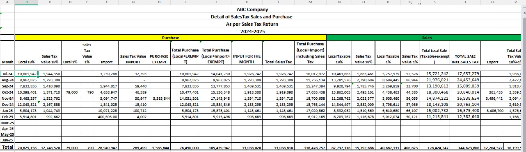The width and height of the screenshot is (526, 152).
Task: Click 'Detail of SalesTax Sales and Purchase' heading
Action: (252, 17)
